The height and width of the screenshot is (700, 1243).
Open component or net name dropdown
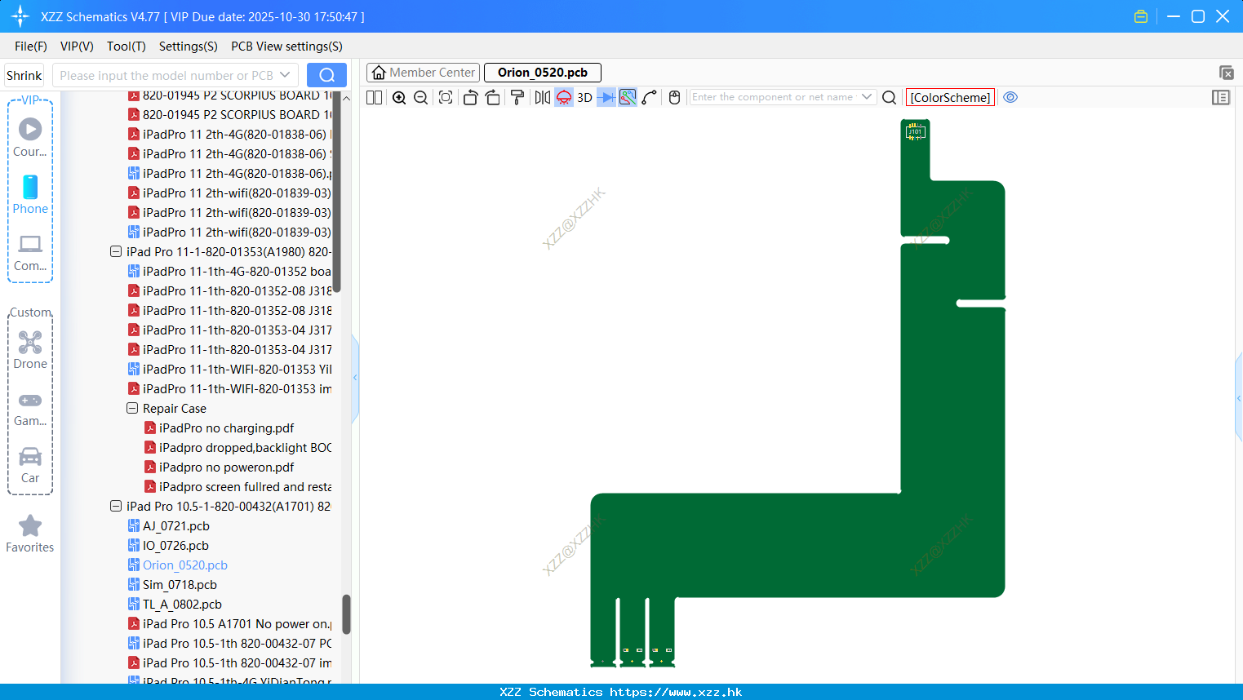click(867, 97)
